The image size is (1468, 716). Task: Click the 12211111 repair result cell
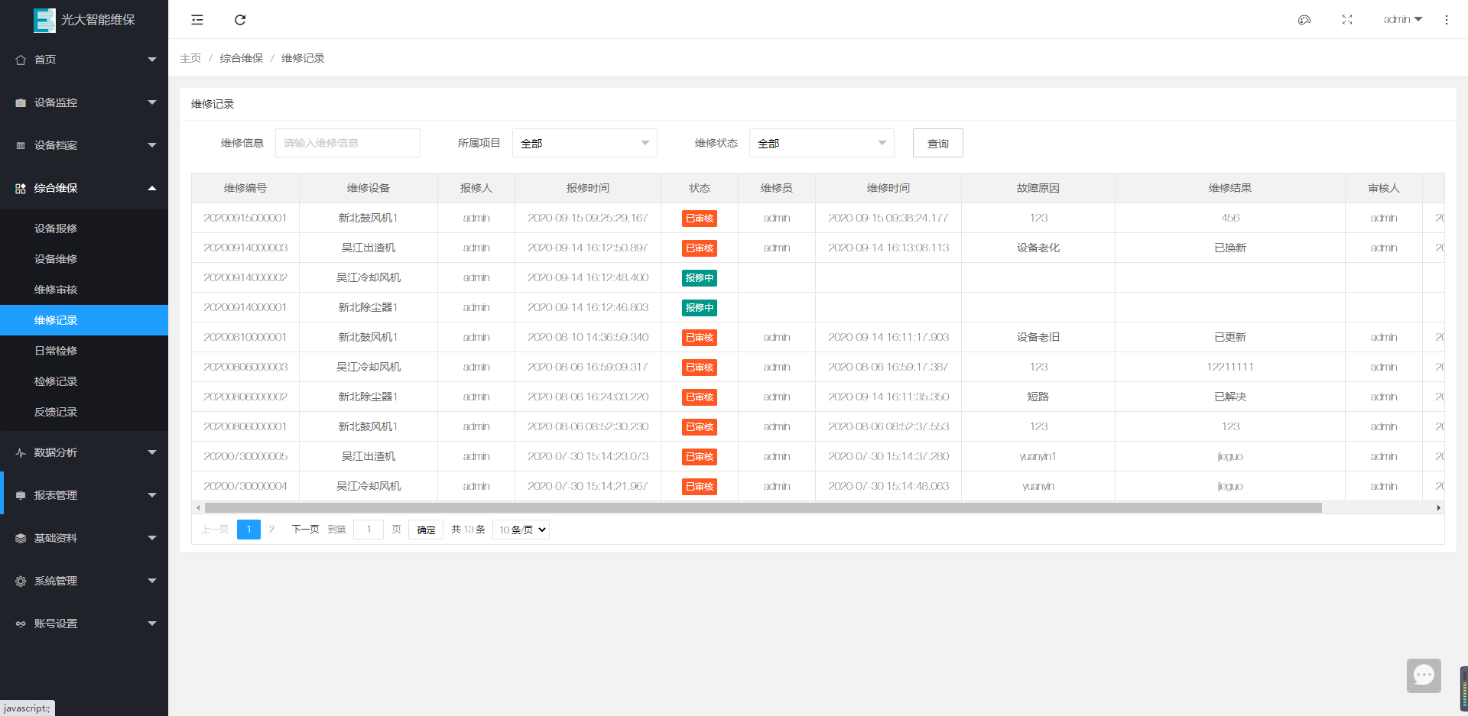(1230, 367)
